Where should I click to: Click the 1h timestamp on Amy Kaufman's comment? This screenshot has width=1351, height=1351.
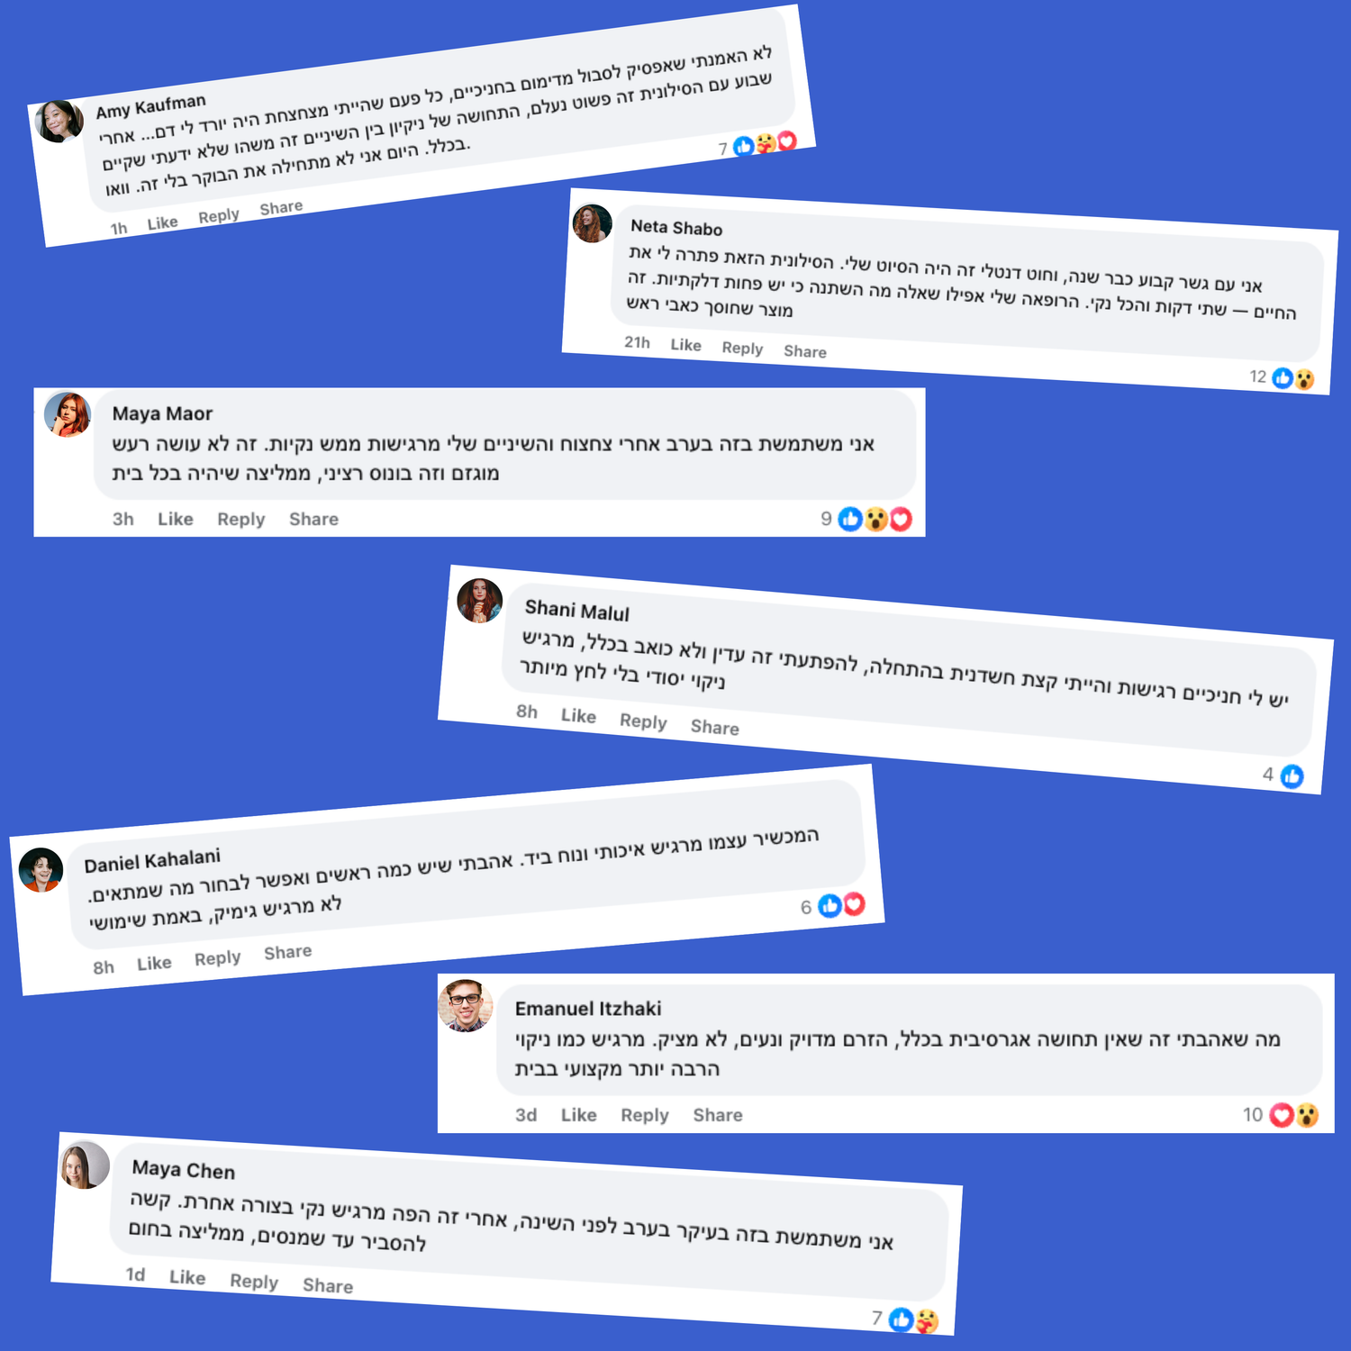pyautogui.click(x=119, y=228)
